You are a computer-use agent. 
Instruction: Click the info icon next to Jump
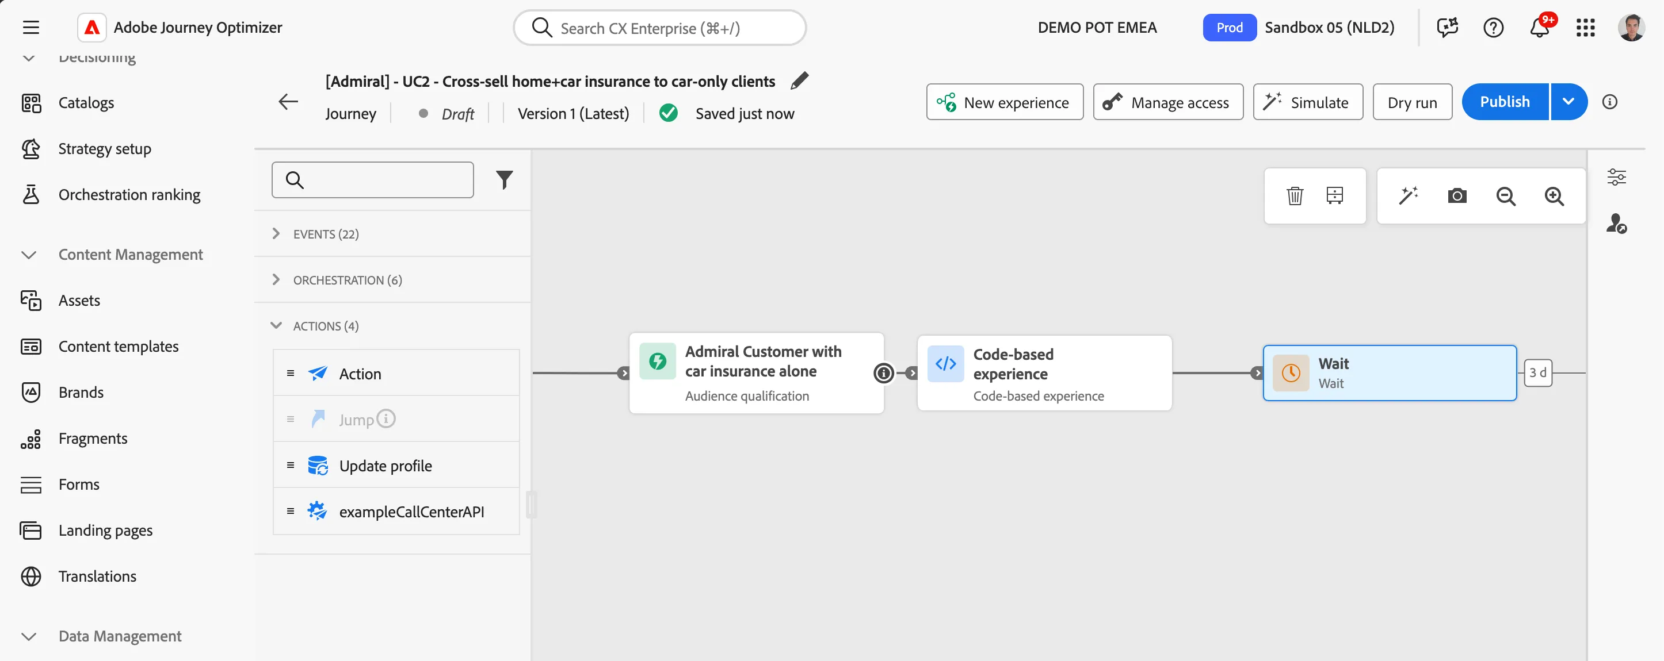[386, 418]
